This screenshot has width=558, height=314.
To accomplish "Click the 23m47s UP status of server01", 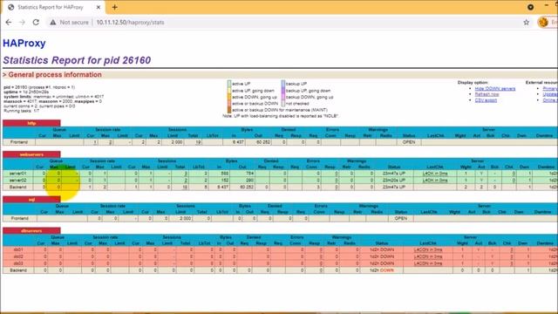I will coord(394,174).
